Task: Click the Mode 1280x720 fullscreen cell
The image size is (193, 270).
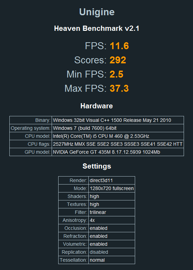Action: point(112,188)
